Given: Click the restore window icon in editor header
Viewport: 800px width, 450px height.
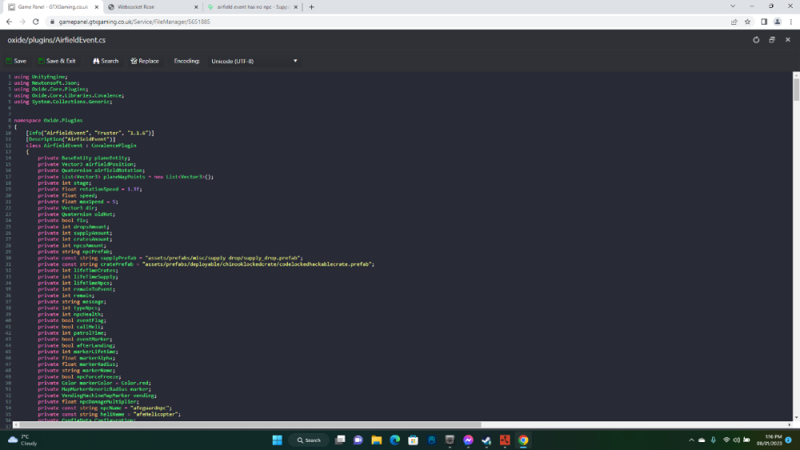Looking at the screenshot, I should pyautogui.click(x=772, y=40).
